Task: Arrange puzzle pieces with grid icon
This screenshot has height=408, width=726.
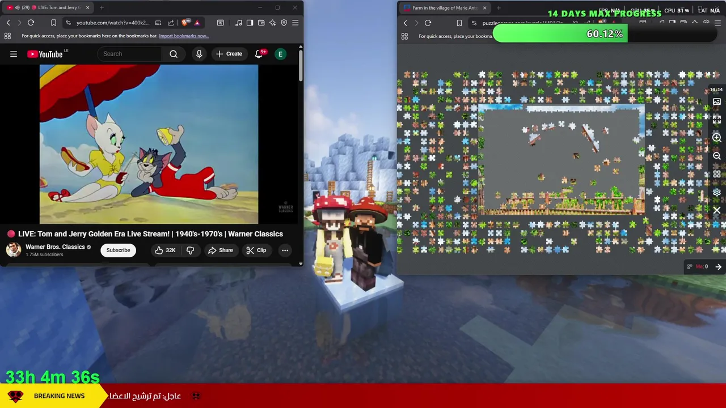Action: [x=717, y=174]
